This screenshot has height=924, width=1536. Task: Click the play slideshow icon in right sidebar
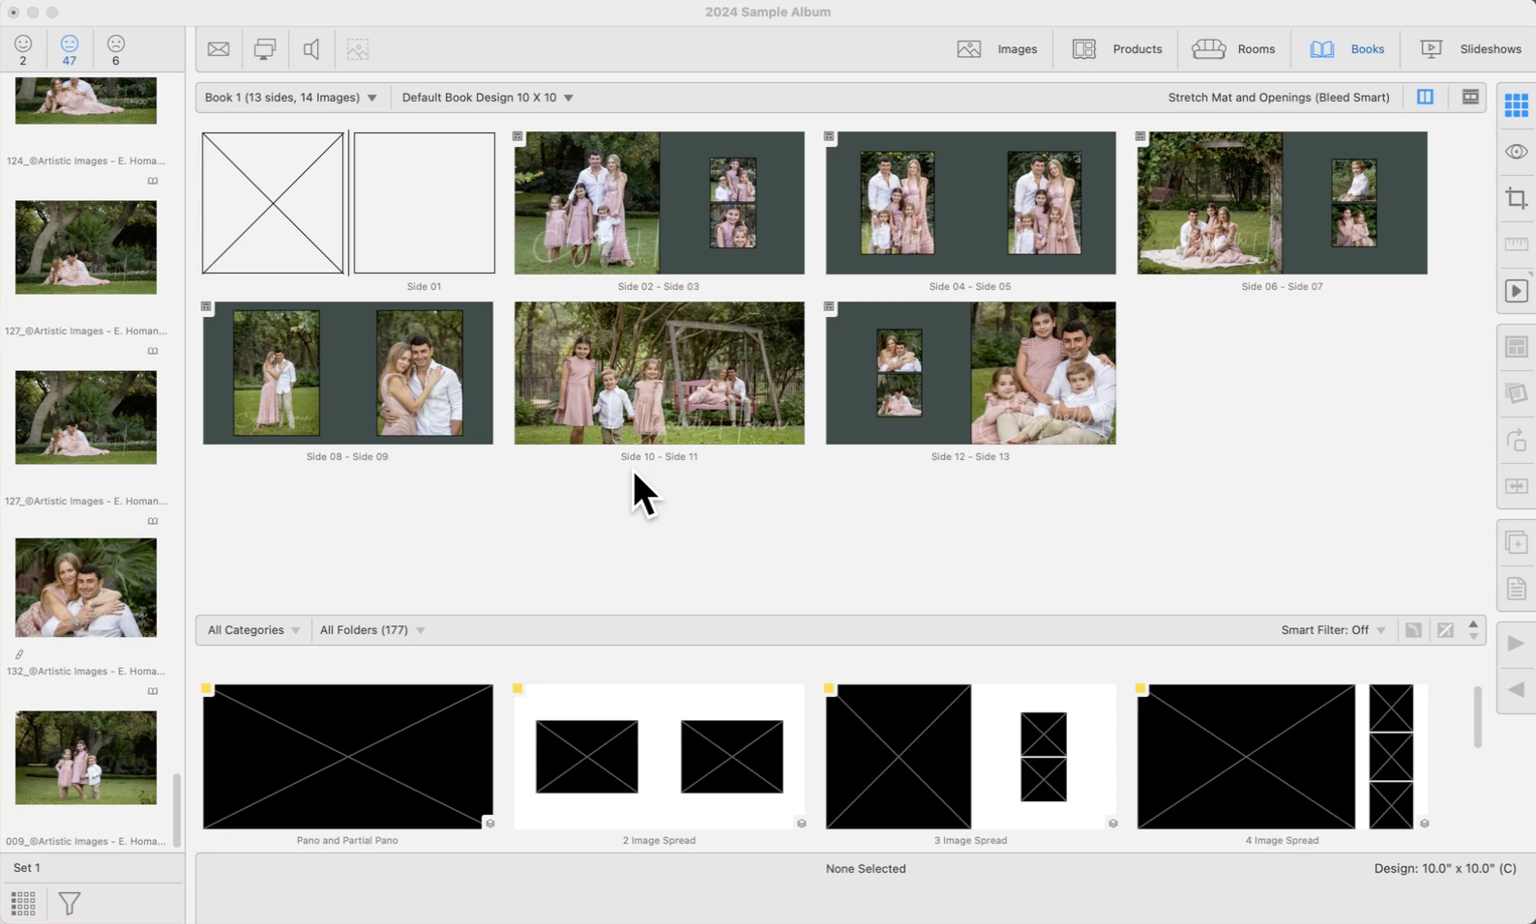pyautogui.click(x=1516, y=291)
